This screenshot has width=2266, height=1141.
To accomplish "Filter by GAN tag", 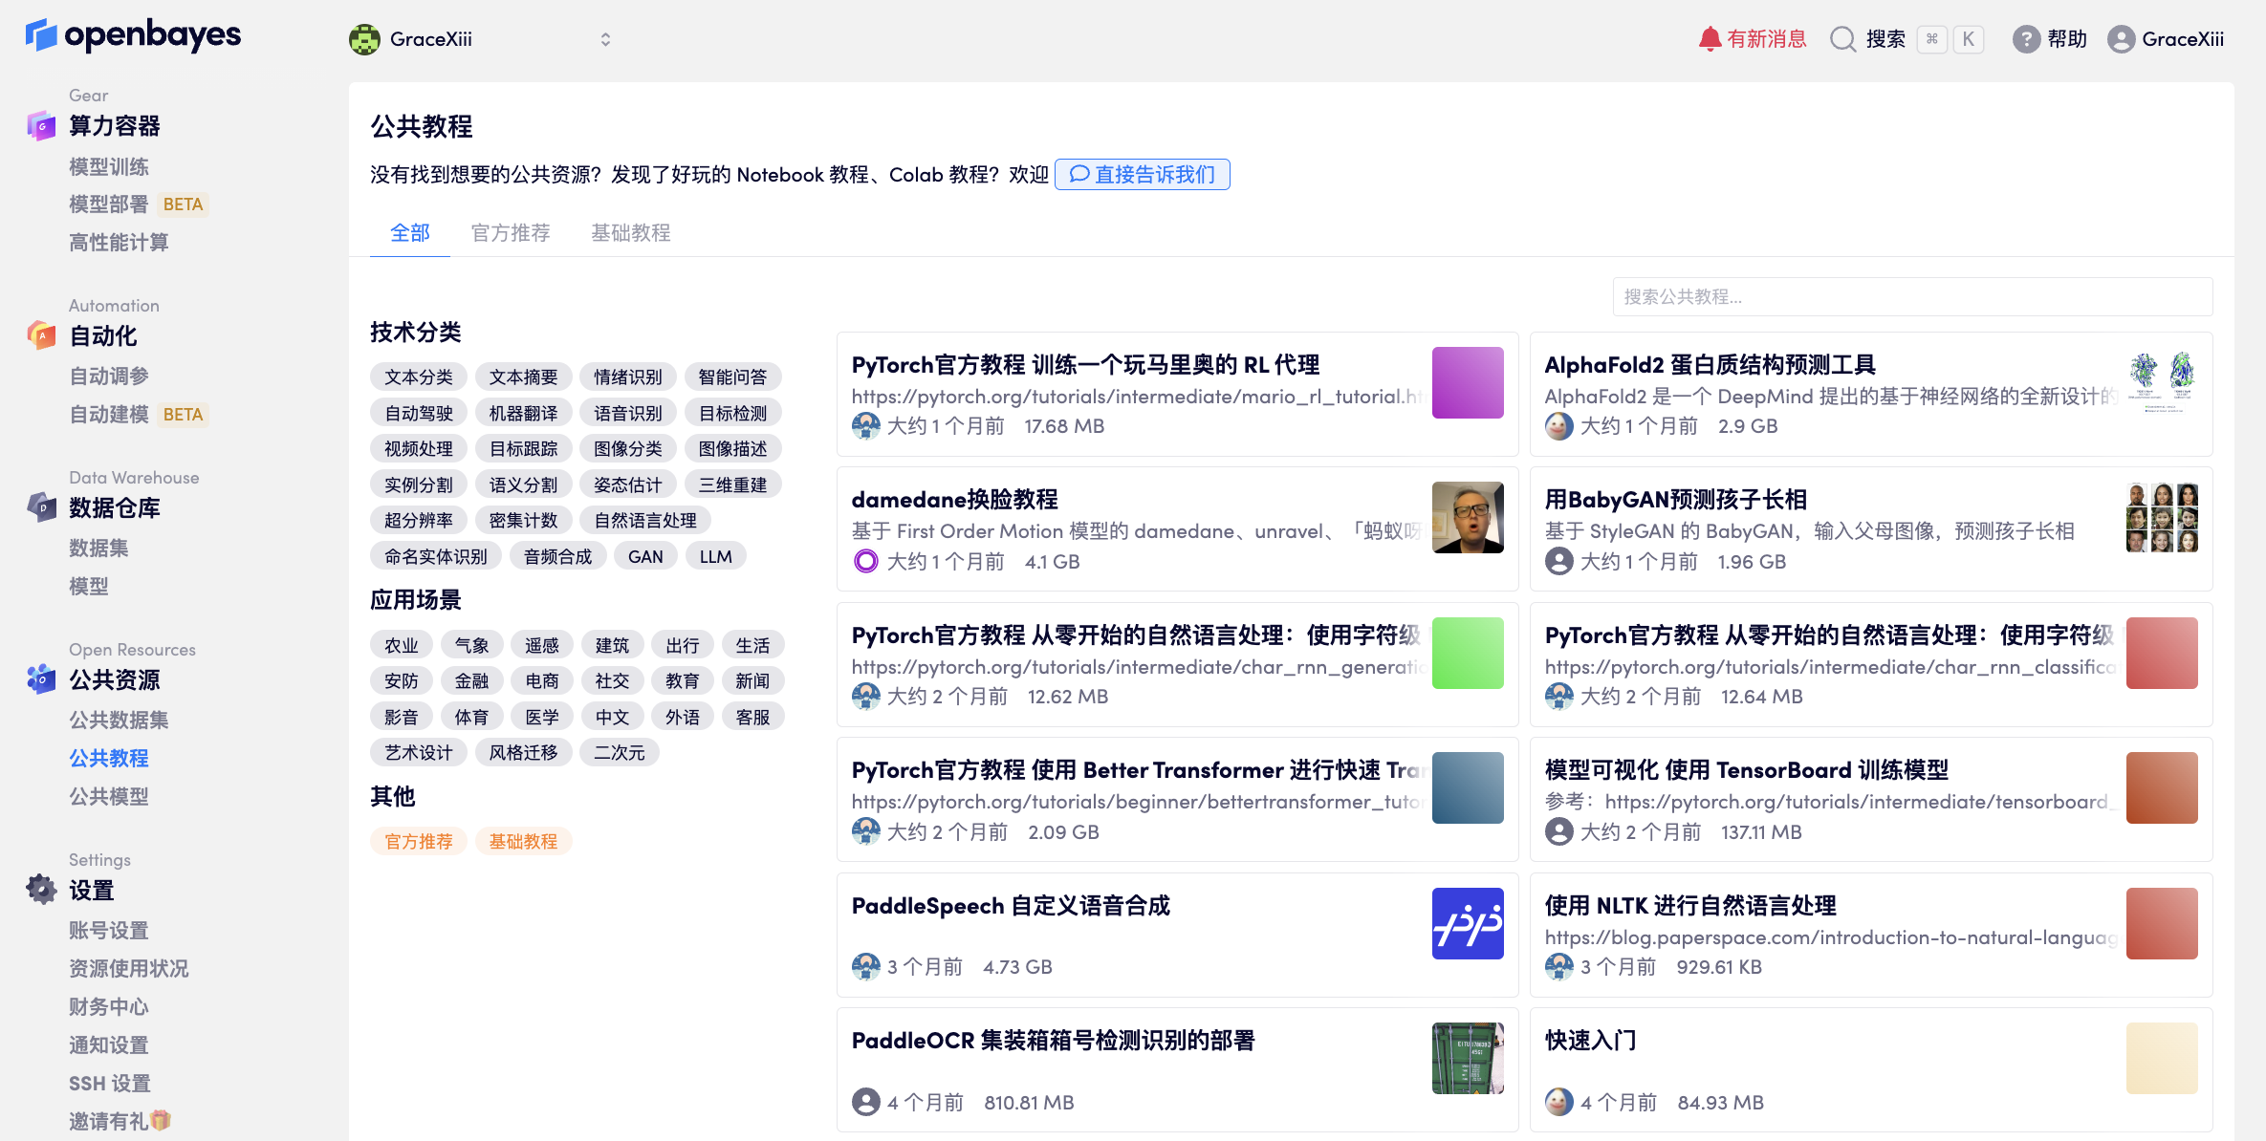I will click(645, 556).
